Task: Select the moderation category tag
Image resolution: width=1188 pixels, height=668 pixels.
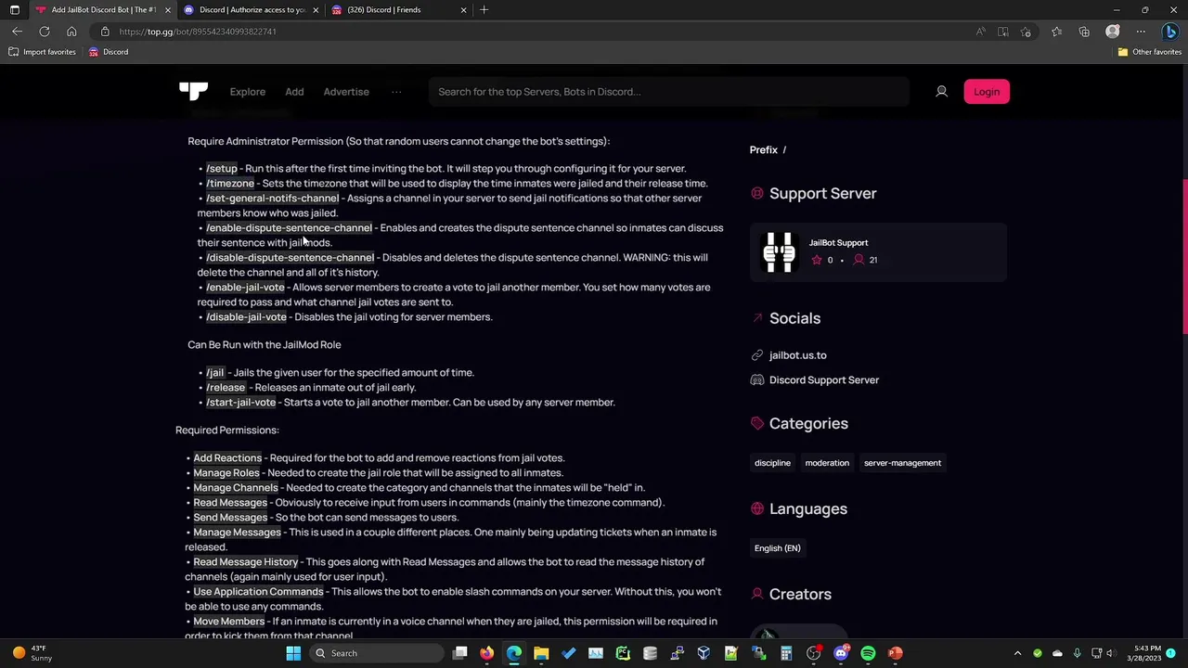Action: click(827, 463)
